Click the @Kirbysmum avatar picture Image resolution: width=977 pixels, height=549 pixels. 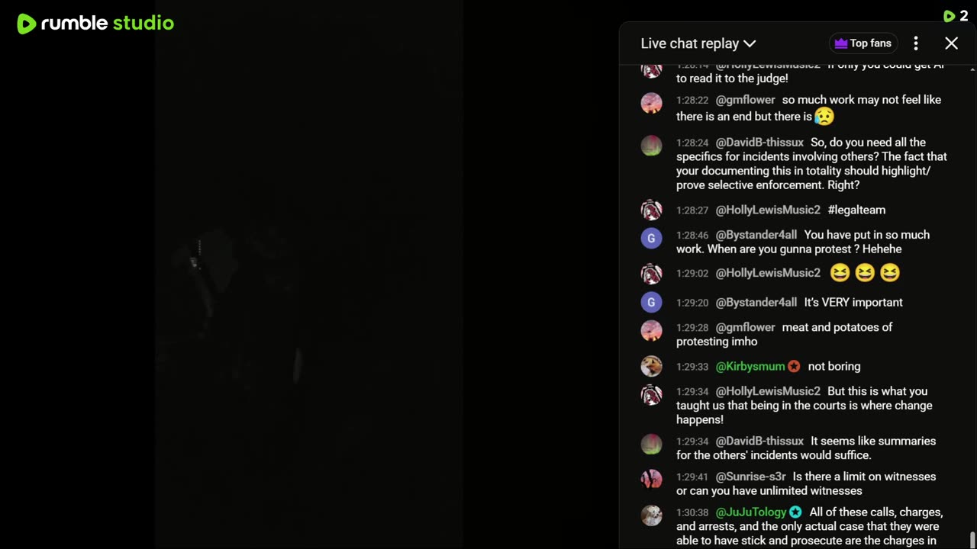pyautogui.click(x=651, y=366)
